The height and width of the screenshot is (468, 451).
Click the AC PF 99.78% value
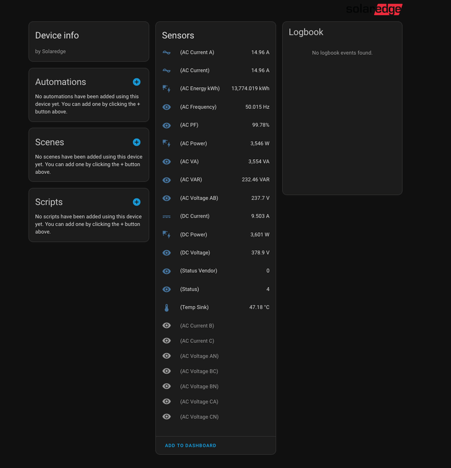coord(261,125)
